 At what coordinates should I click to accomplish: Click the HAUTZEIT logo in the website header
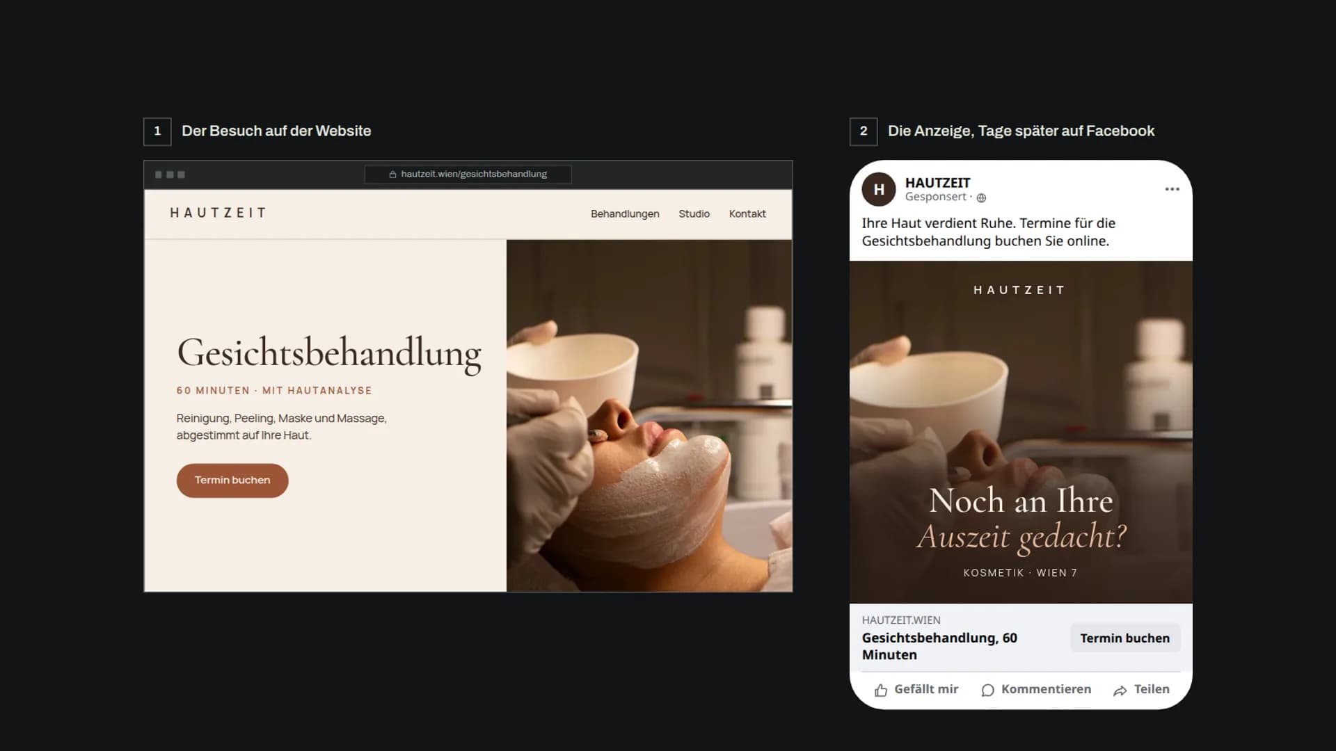[x=218, y=213]
